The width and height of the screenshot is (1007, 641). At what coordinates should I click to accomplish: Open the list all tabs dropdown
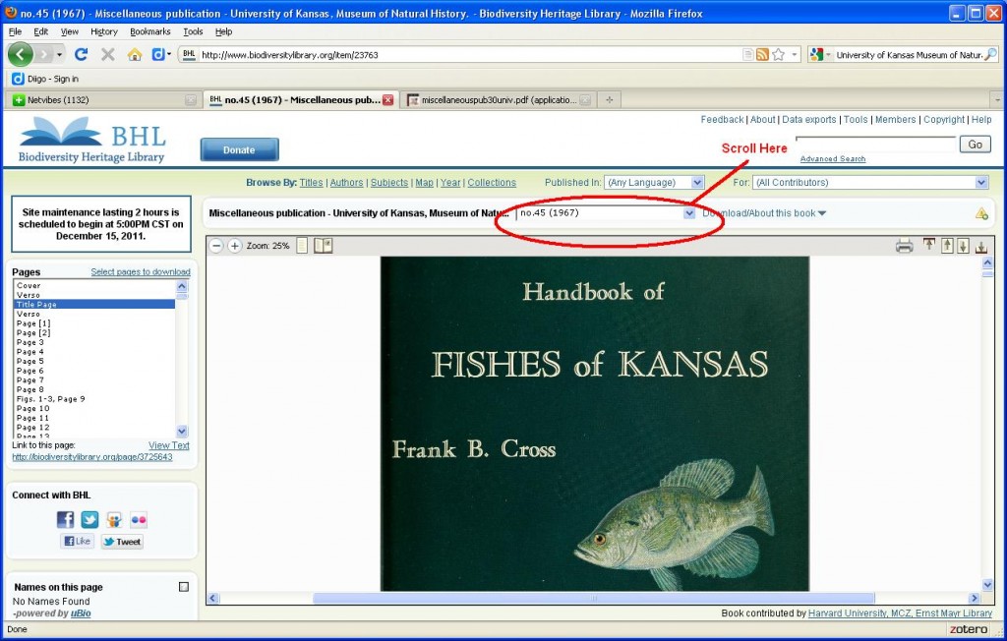[x=997, y=99]
